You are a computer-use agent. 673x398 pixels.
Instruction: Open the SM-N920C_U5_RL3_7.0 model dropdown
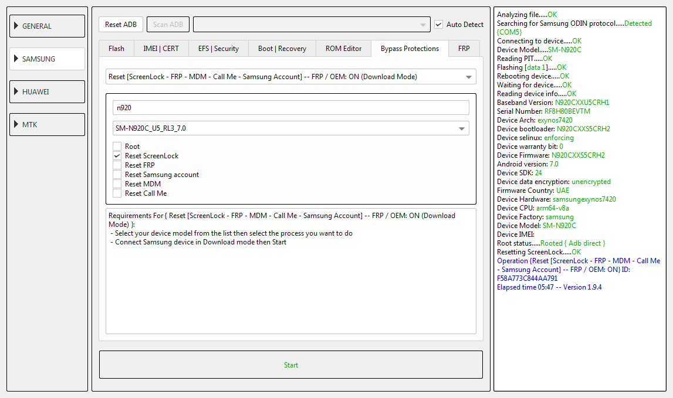291,128
